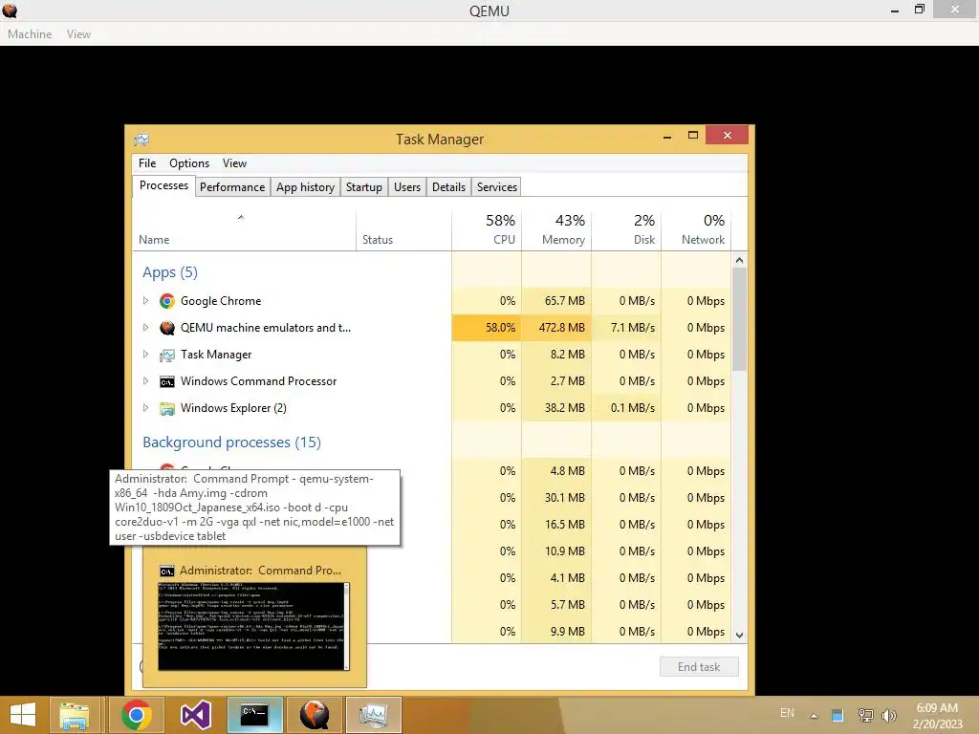Viewport: 979px width, 734px height.
Task: Sort processes by Network column
Action: pos(696,230)
